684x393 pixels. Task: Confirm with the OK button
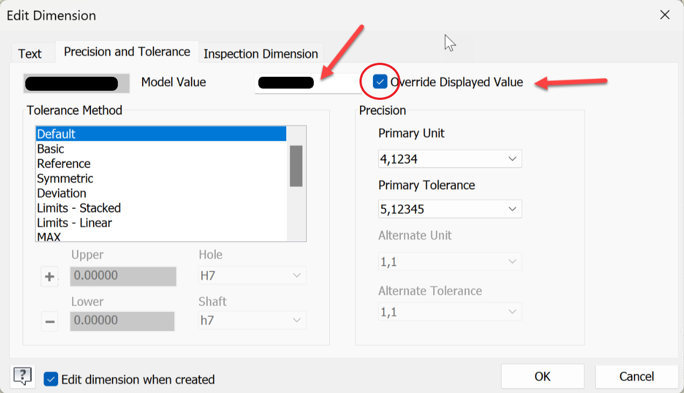[x=542, y=376]
